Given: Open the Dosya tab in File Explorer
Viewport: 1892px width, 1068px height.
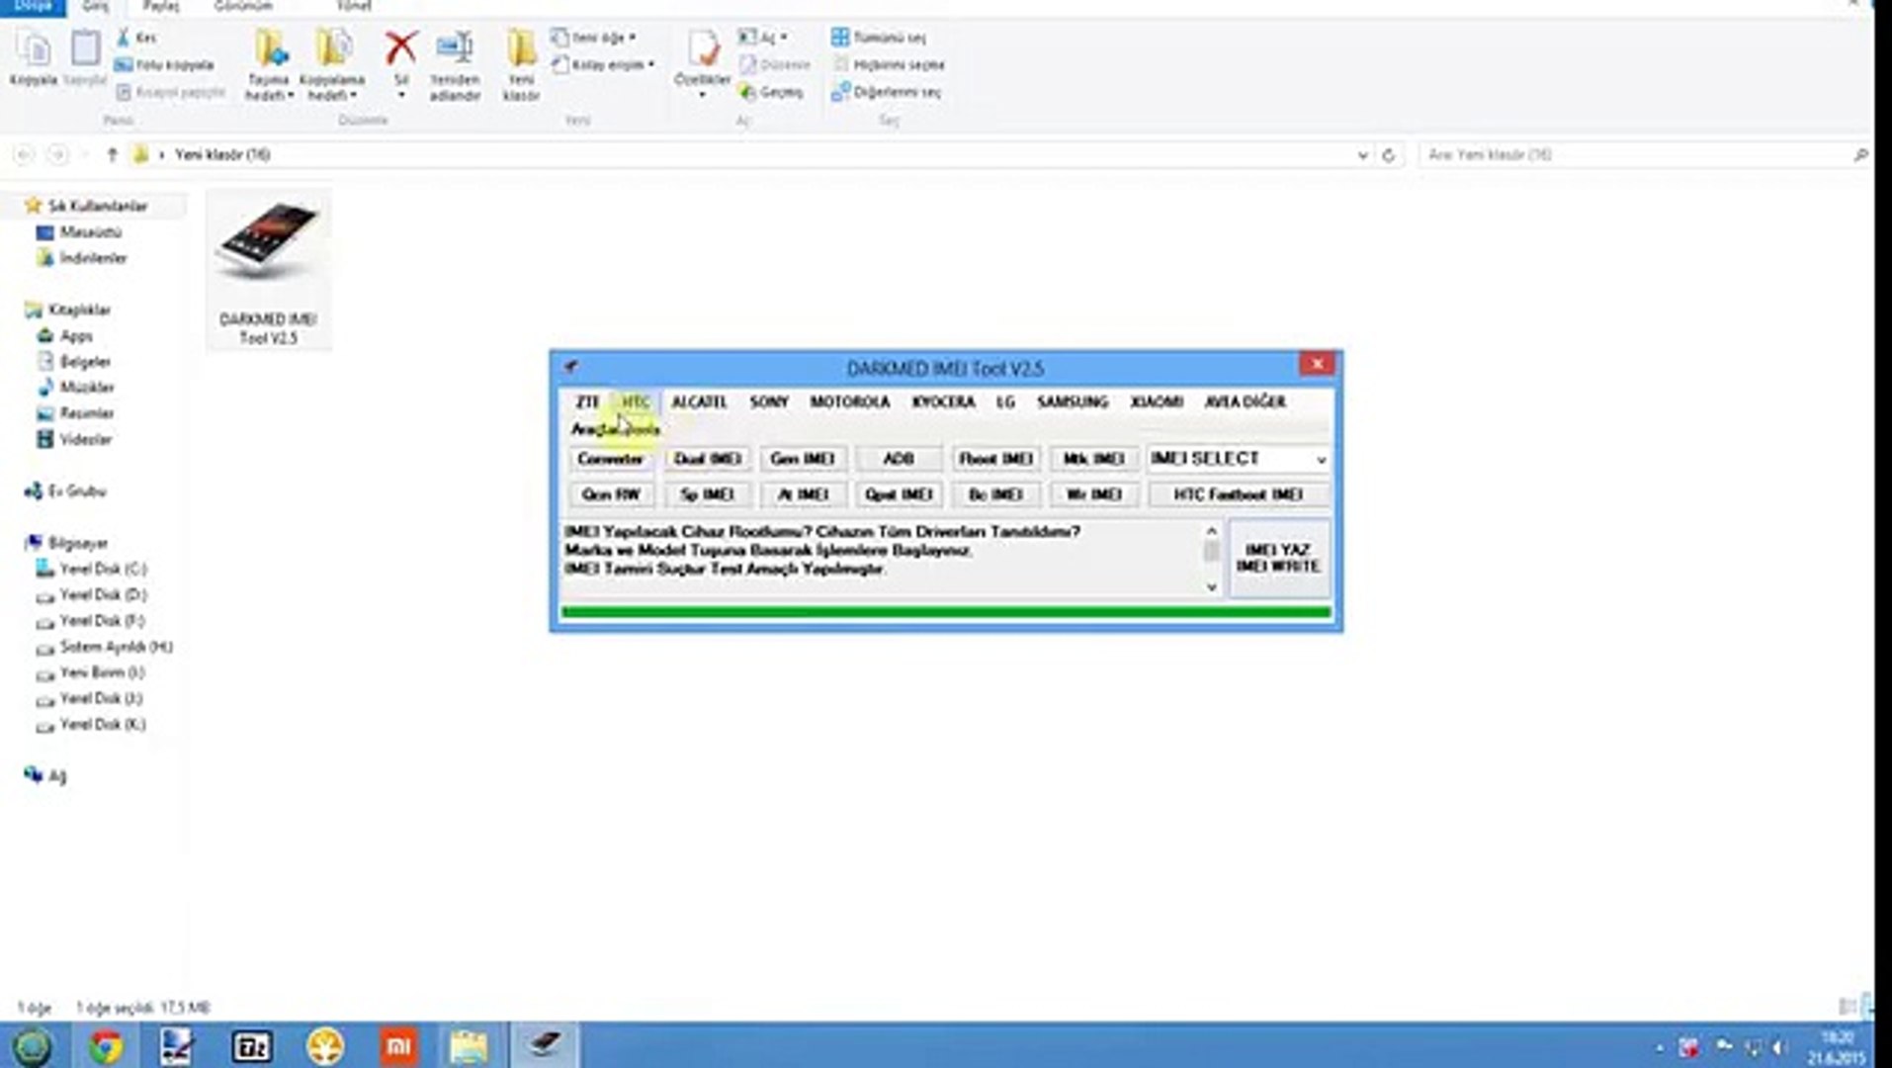Looking at the screenshot, I should pyautogui.click(x=33, y=6).
